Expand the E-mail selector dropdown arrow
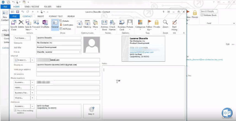 click(x=33, y=60)
